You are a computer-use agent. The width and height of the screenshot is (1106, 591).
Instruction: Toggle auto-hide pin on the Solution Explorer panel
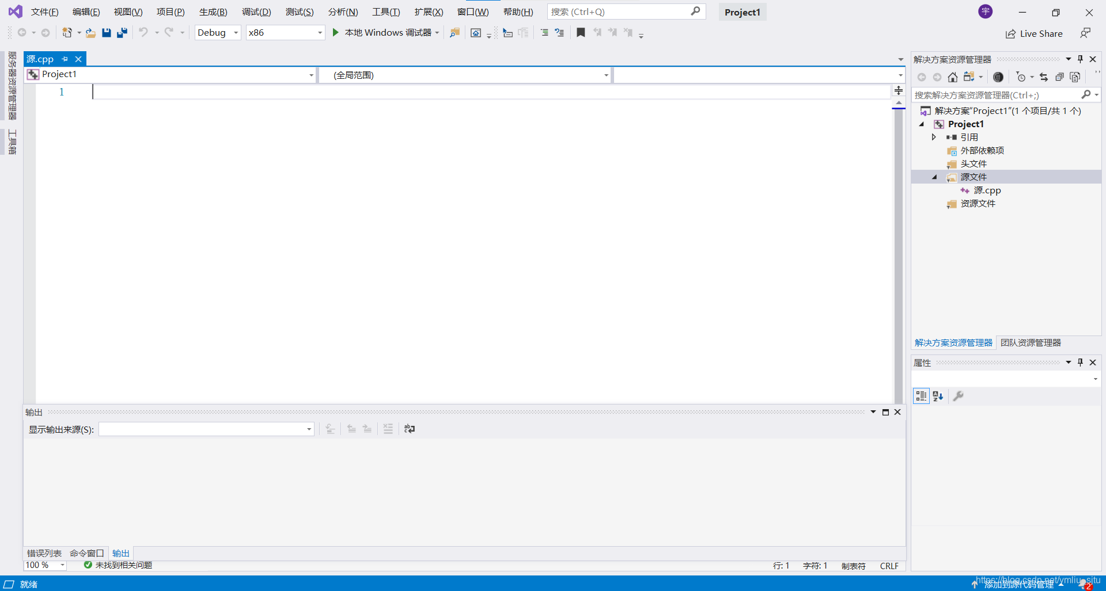1081,59
